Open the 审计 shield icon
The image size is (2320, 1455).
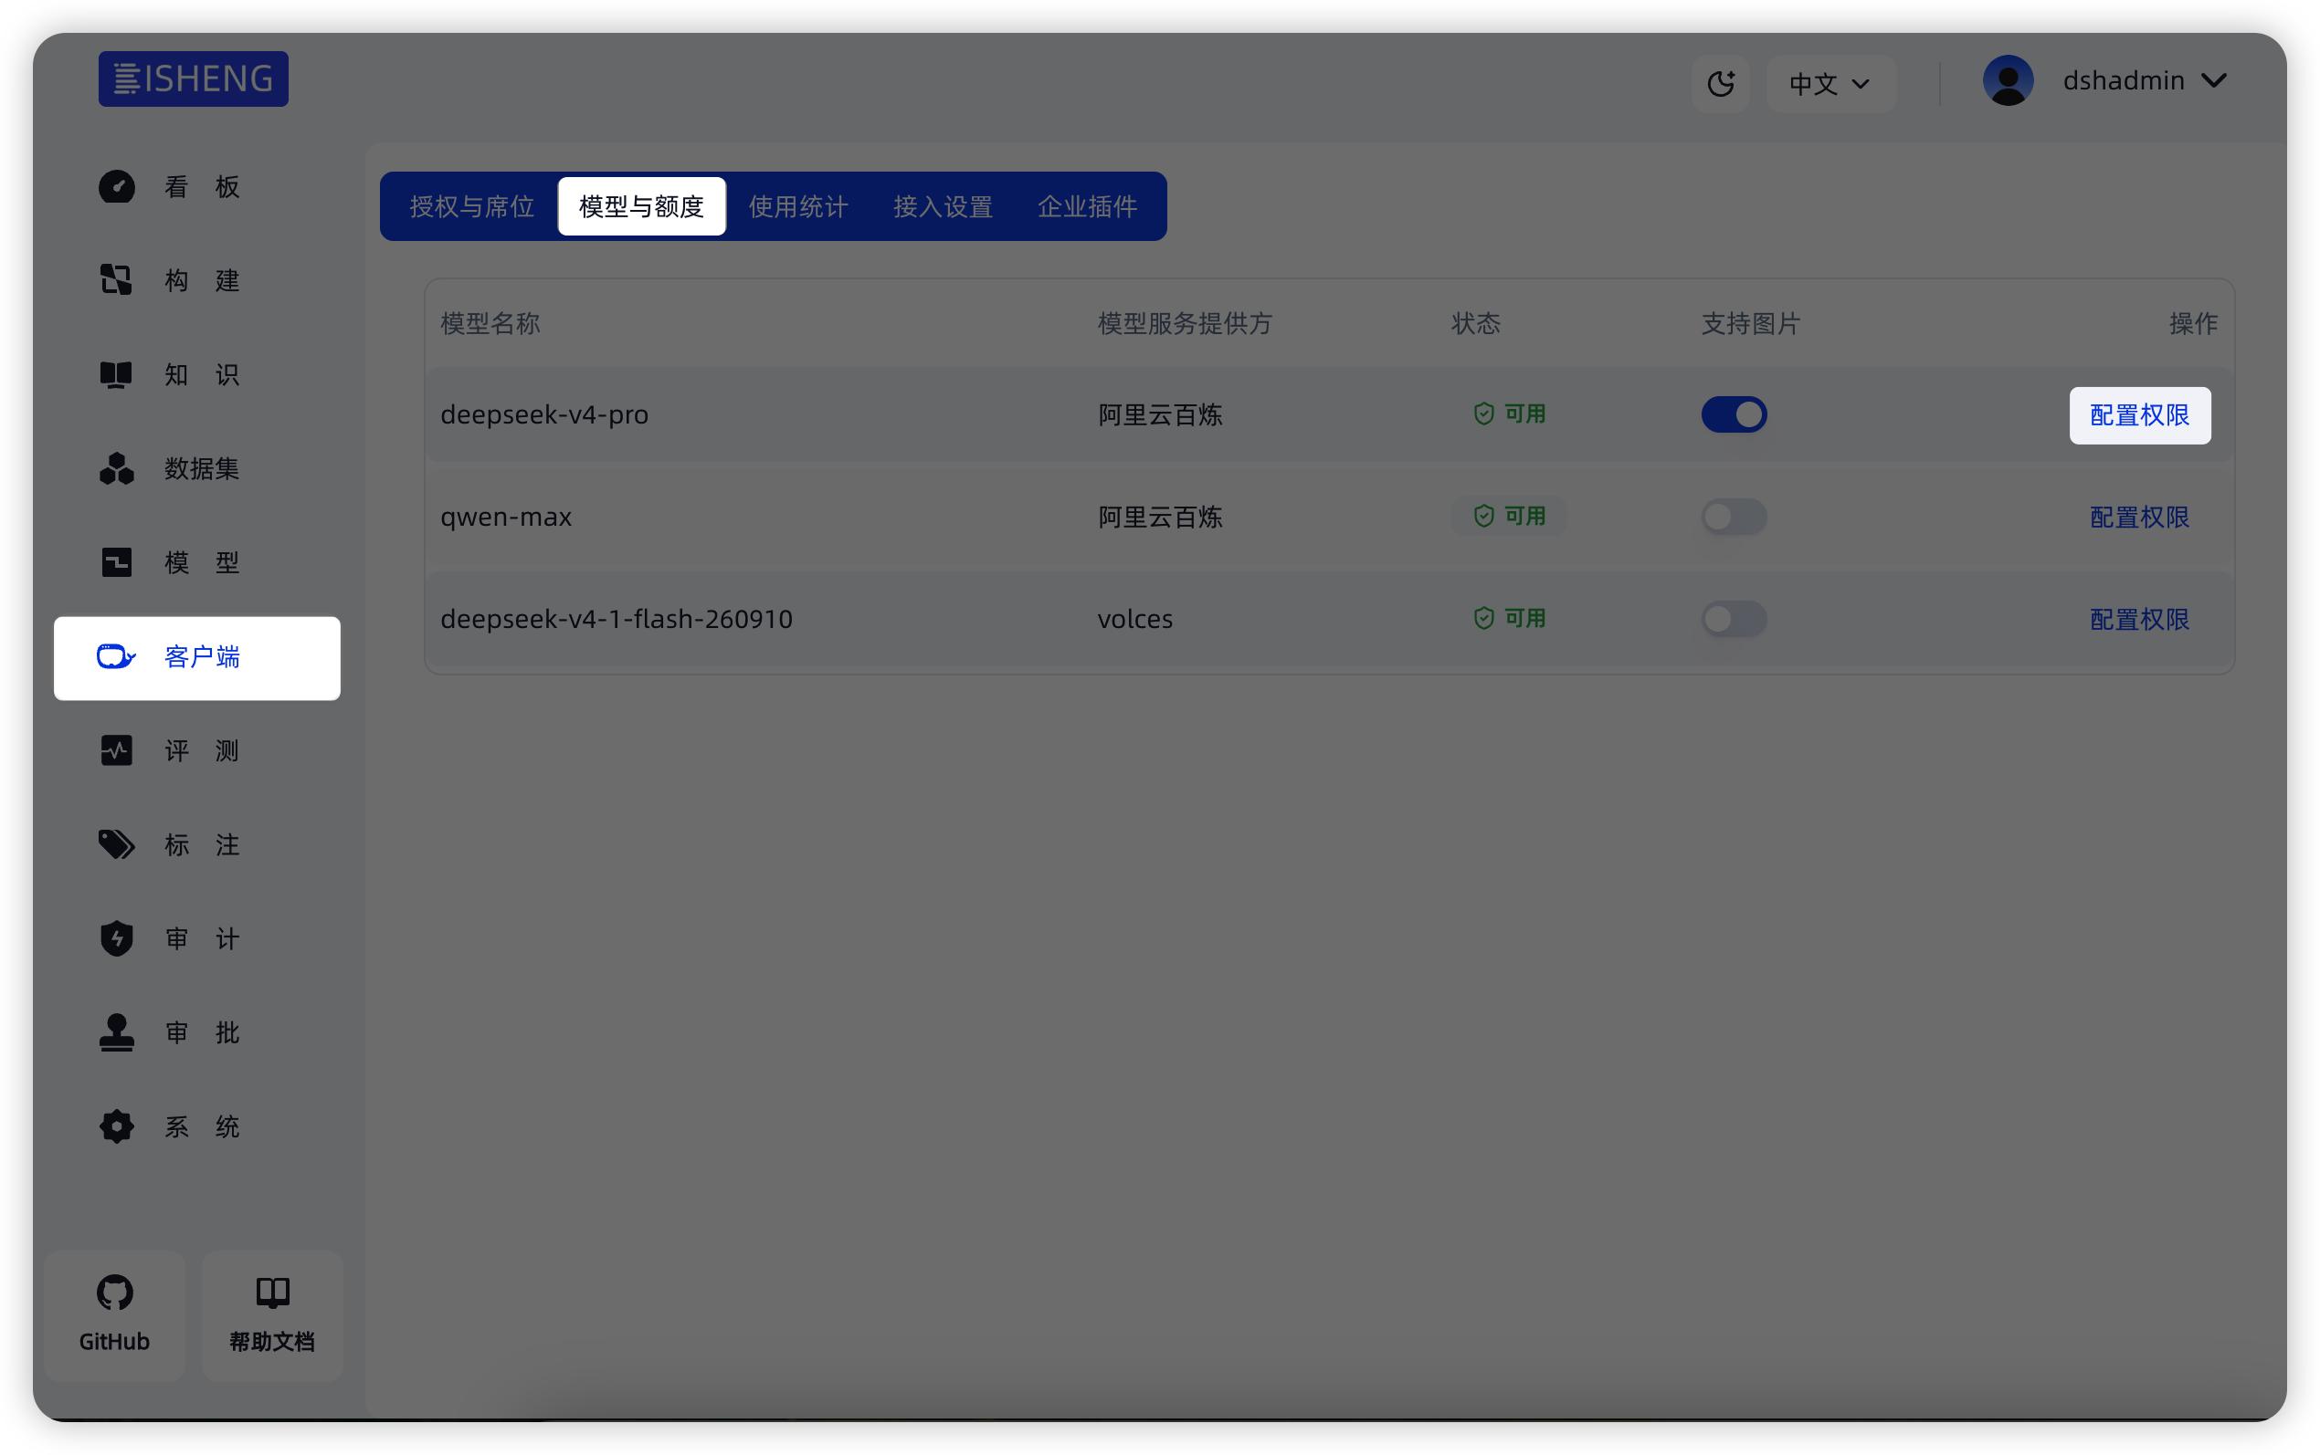point(117,938)
